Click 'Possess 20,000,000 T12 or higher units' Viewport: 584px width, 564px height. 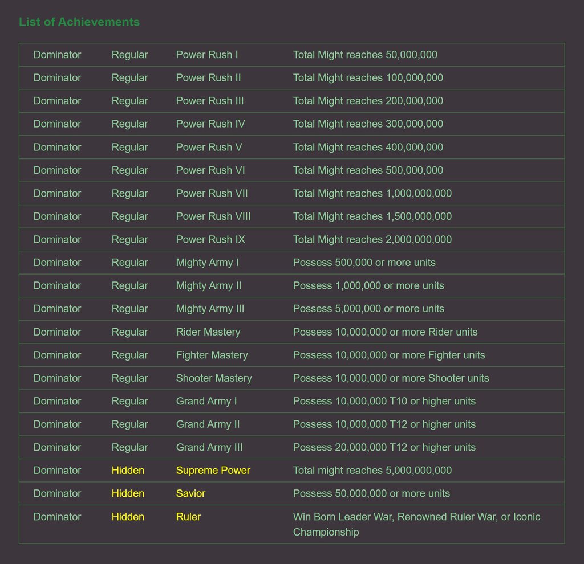coord(384,448)
